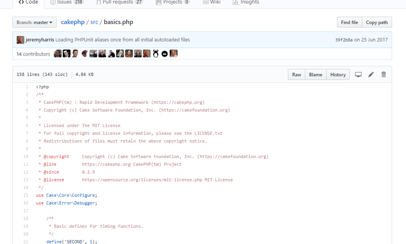Open commit 39f2b8a link
The height and width of the screenshot is (244, 406).
coord(344,40)
